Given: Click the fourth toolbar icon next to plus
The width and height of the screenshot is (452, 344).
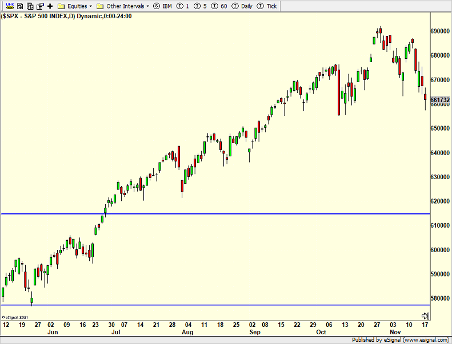Looking at the screenshot, I should point(40,6).
